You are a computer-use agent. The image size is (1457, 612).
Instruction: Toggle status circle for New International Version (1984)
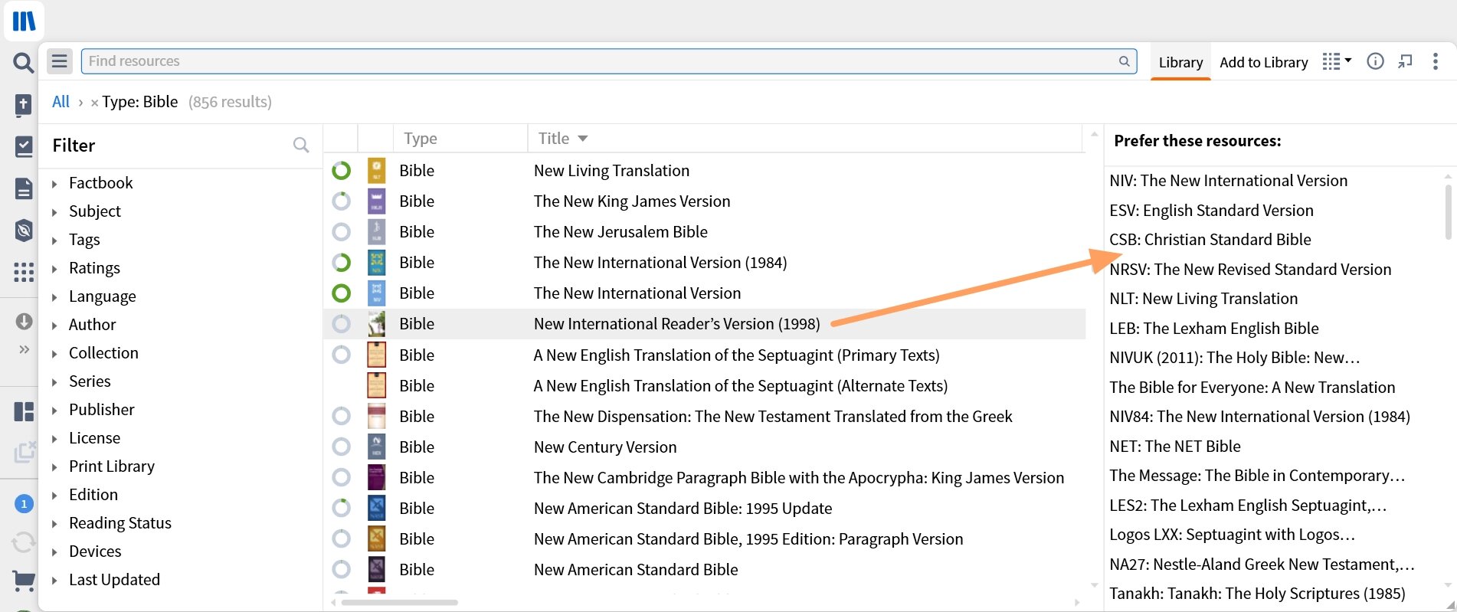341,263
